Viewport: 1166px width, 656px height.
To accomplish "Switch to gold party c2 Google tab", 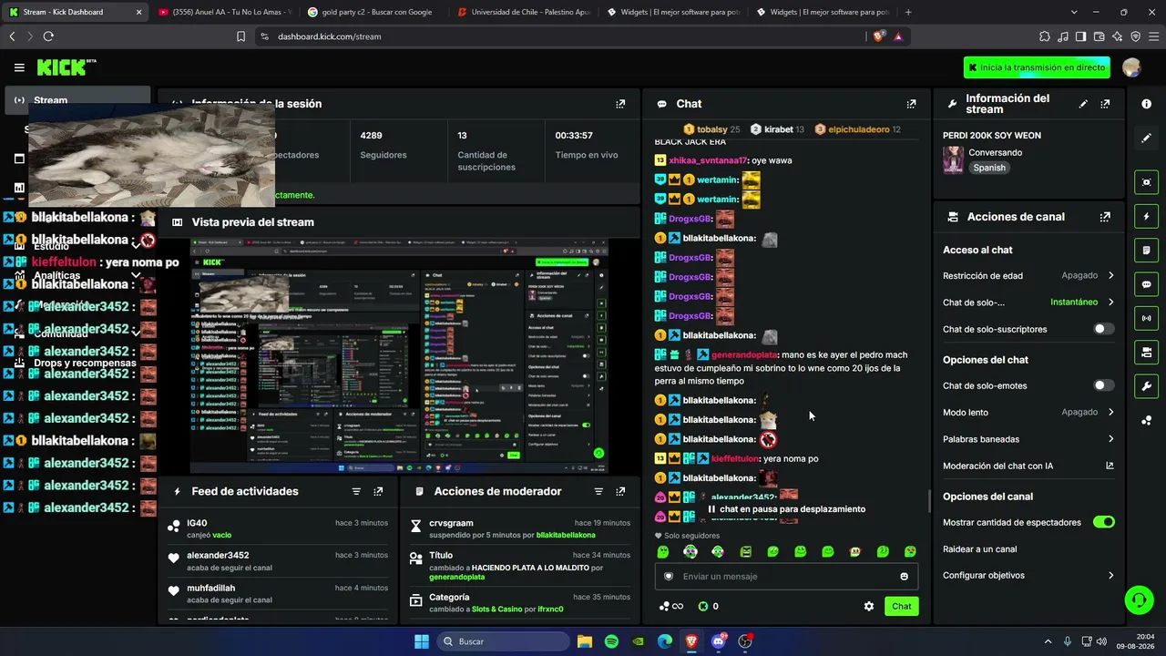I will pos(373,12).
